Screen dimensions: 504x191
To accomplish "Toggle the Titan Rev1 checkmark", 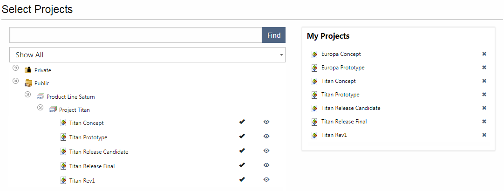I will pos(242,179).
